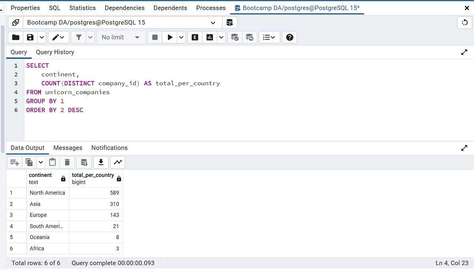Commit the current transaction

point(235,37)
